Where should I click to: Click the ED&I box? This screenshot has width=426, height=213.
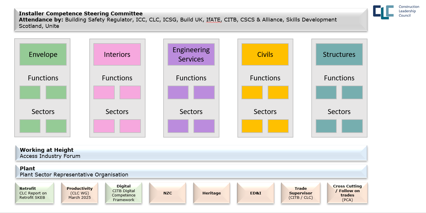(255, 193)
